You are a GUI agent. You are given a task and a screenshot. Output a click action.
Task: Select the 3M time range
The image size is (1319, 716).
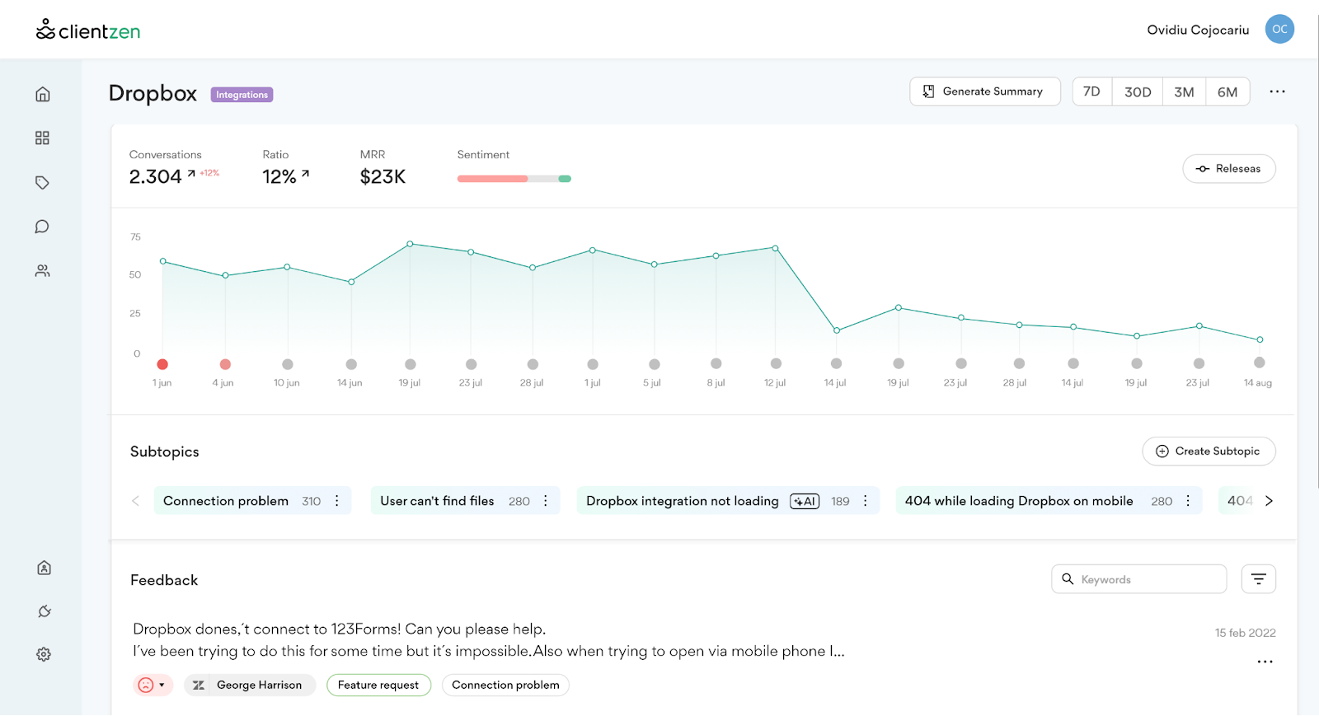[1184, 91]
